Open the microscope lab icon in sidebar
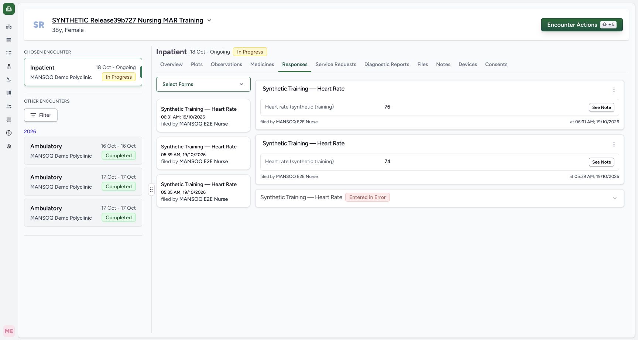The image size is (638, 340). pyautogui.click(x=9, y=80)
